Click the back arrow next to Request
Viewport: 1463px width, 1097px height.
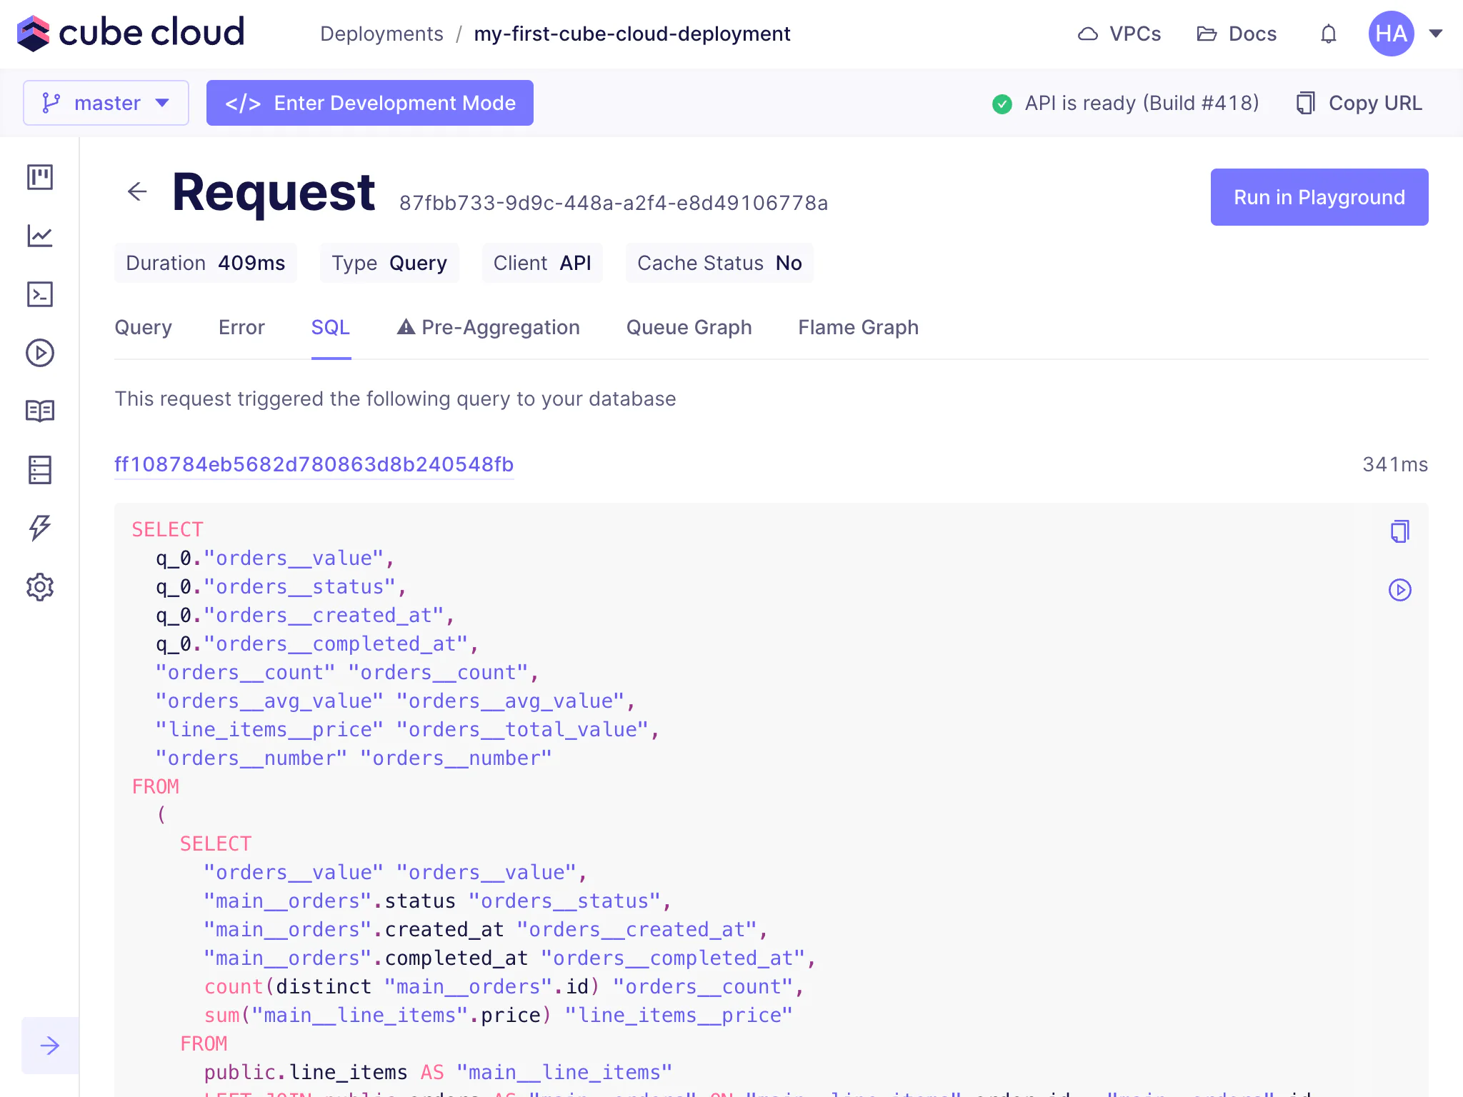click(137, 191)
